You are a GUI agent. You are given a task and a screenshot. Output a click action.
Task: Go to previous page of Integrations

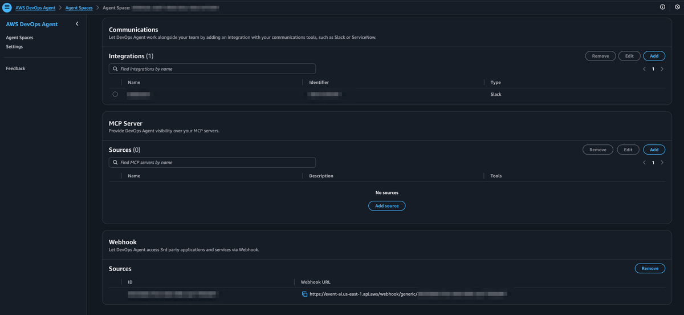[644, 69]
